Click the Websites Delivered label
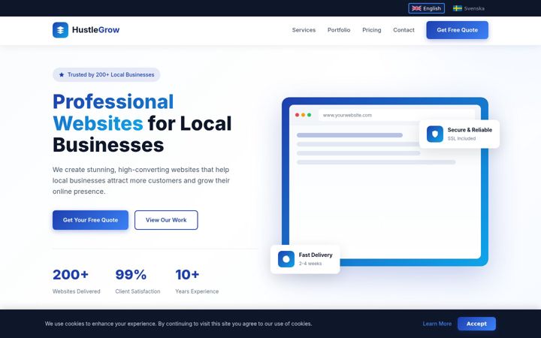 coord(76,291)
